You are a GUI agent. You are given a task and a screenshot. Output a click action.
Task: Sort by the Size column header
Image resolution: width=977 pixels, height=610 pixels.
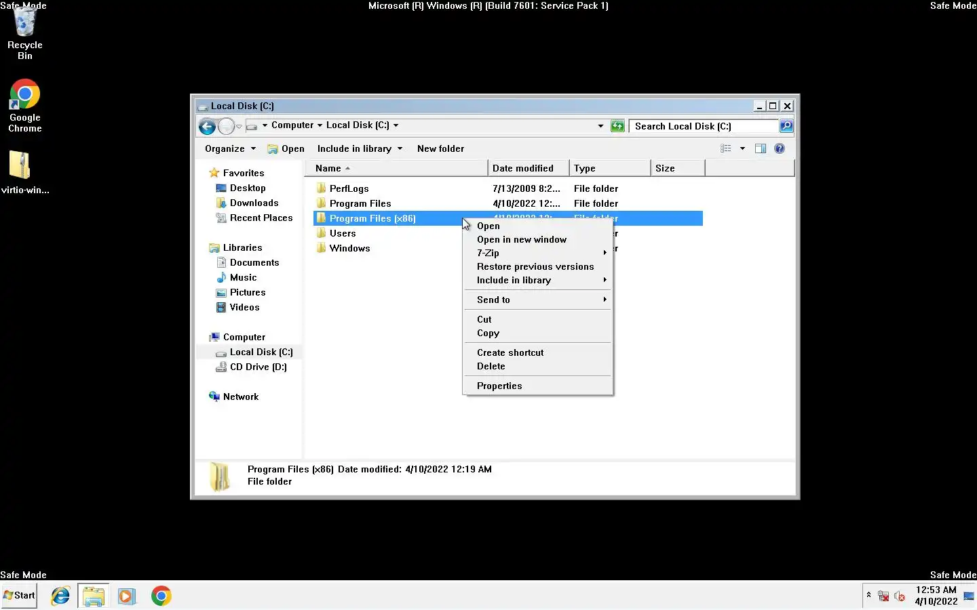coord(678,168)
